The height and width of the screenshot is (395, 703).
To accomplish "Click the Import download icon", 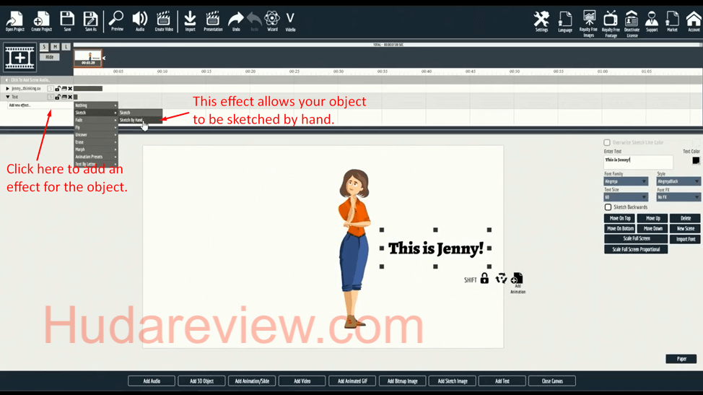I will coord(190,21).
